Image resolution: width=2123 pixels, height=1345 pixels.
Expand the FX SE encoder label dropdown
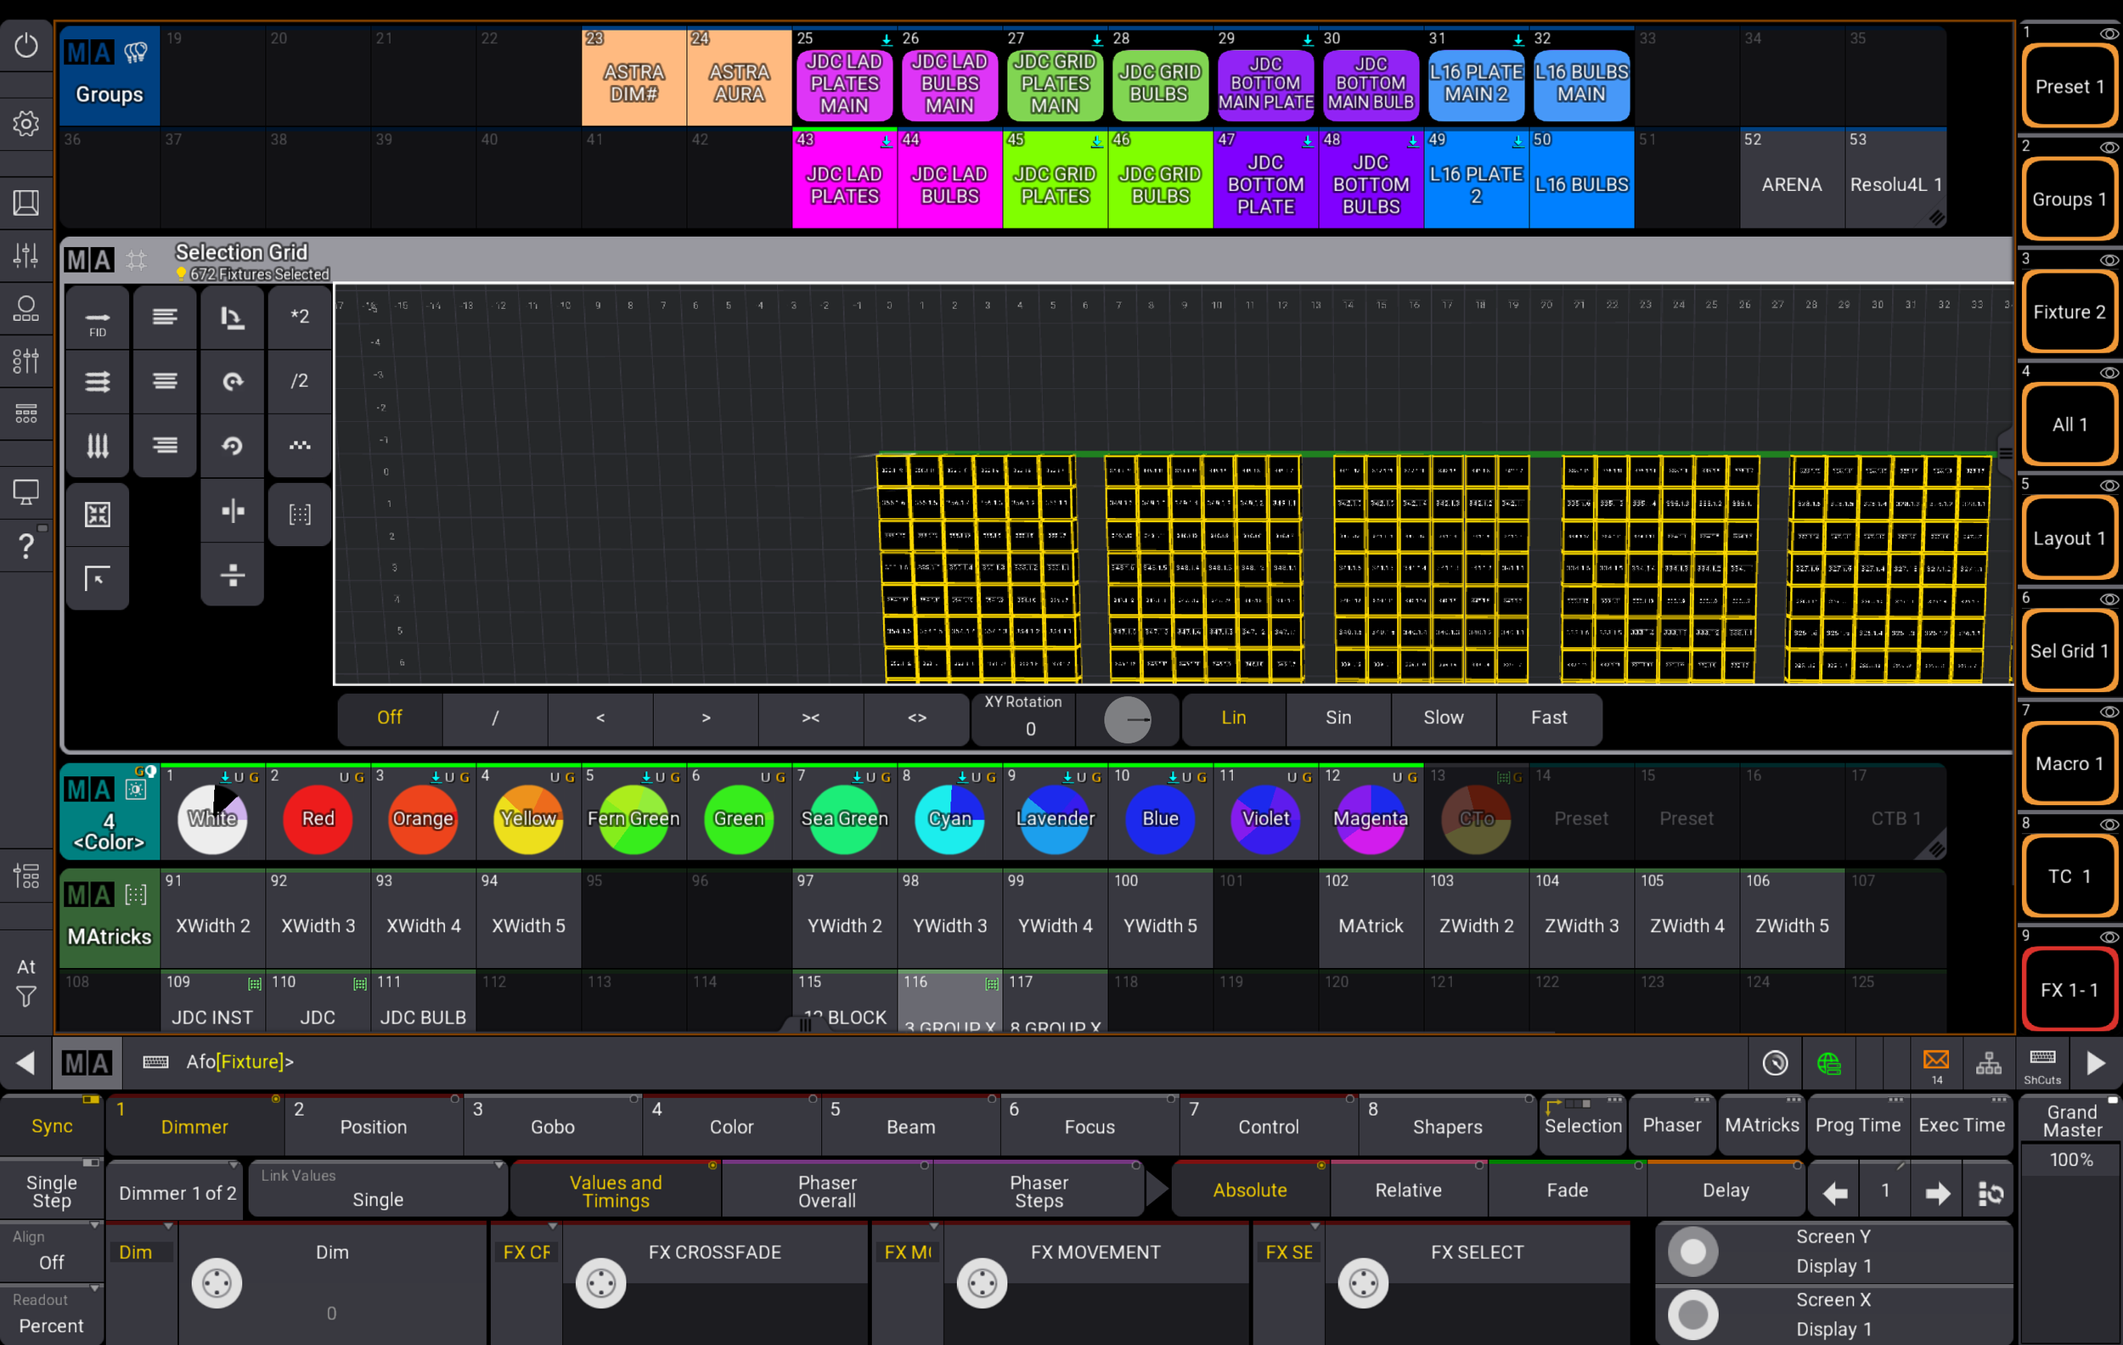tap(1288, 1252)
